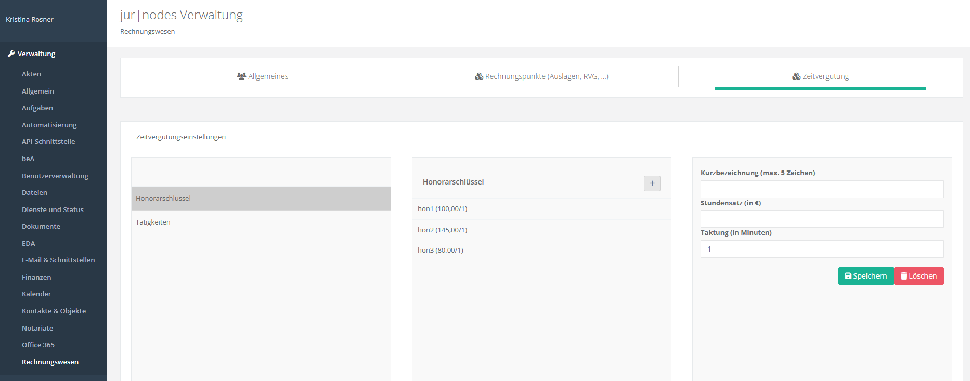
Task: Open Benutzerverwaltung in the sidebar
Action: [55, 176]
